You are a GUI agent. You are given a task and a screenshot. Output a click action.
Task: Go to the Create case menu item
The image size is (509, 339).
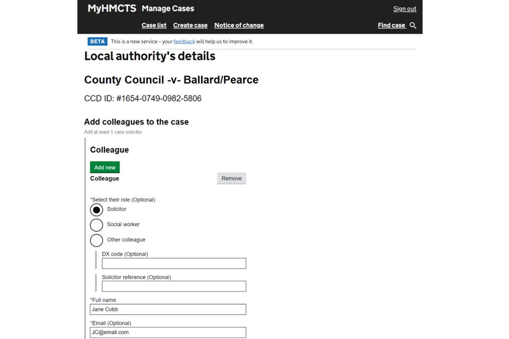coord(190,25)
